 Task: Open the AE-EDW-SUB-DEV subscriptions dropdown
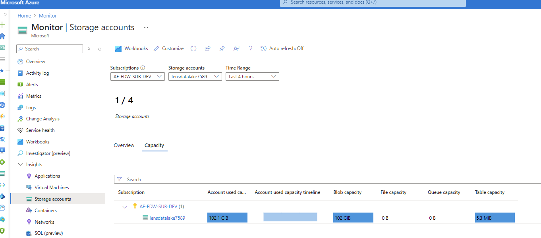point(137,77)
